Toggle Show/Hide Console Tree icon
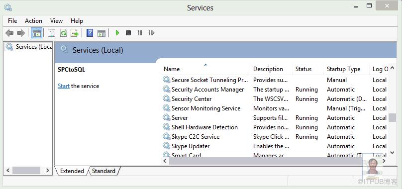This screenshot has height=189, width=402. (37, 33)
